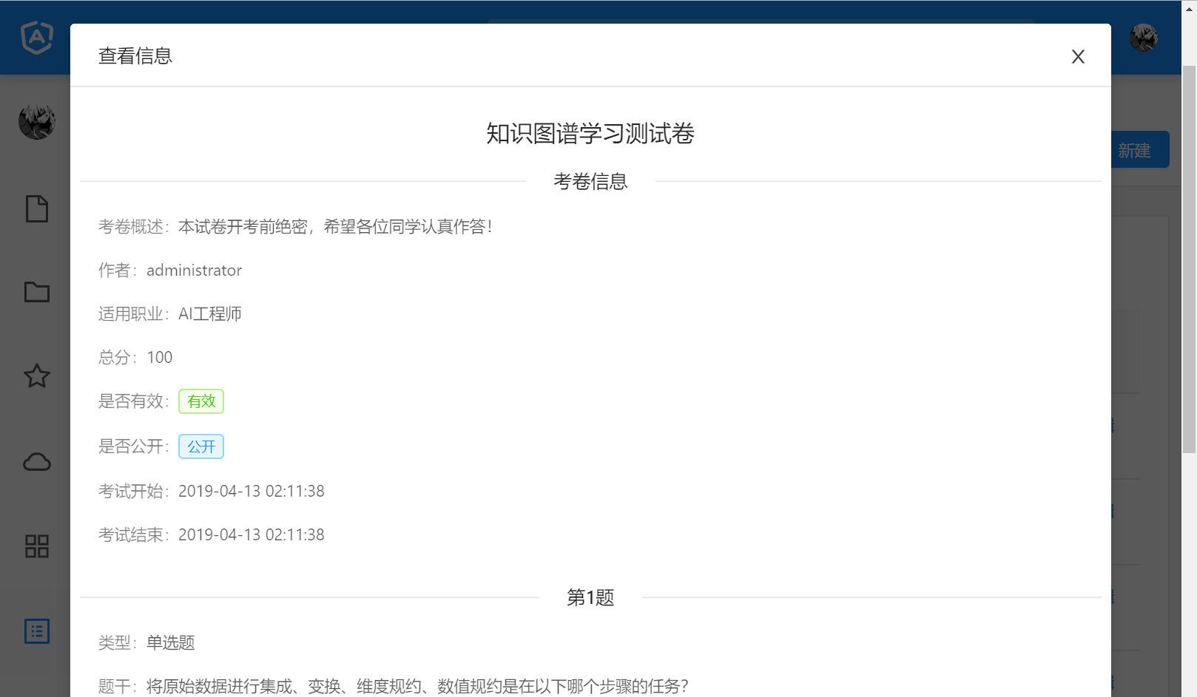Click the Angular shield logo icon
1197x697 pixels.
click(37, 38)
